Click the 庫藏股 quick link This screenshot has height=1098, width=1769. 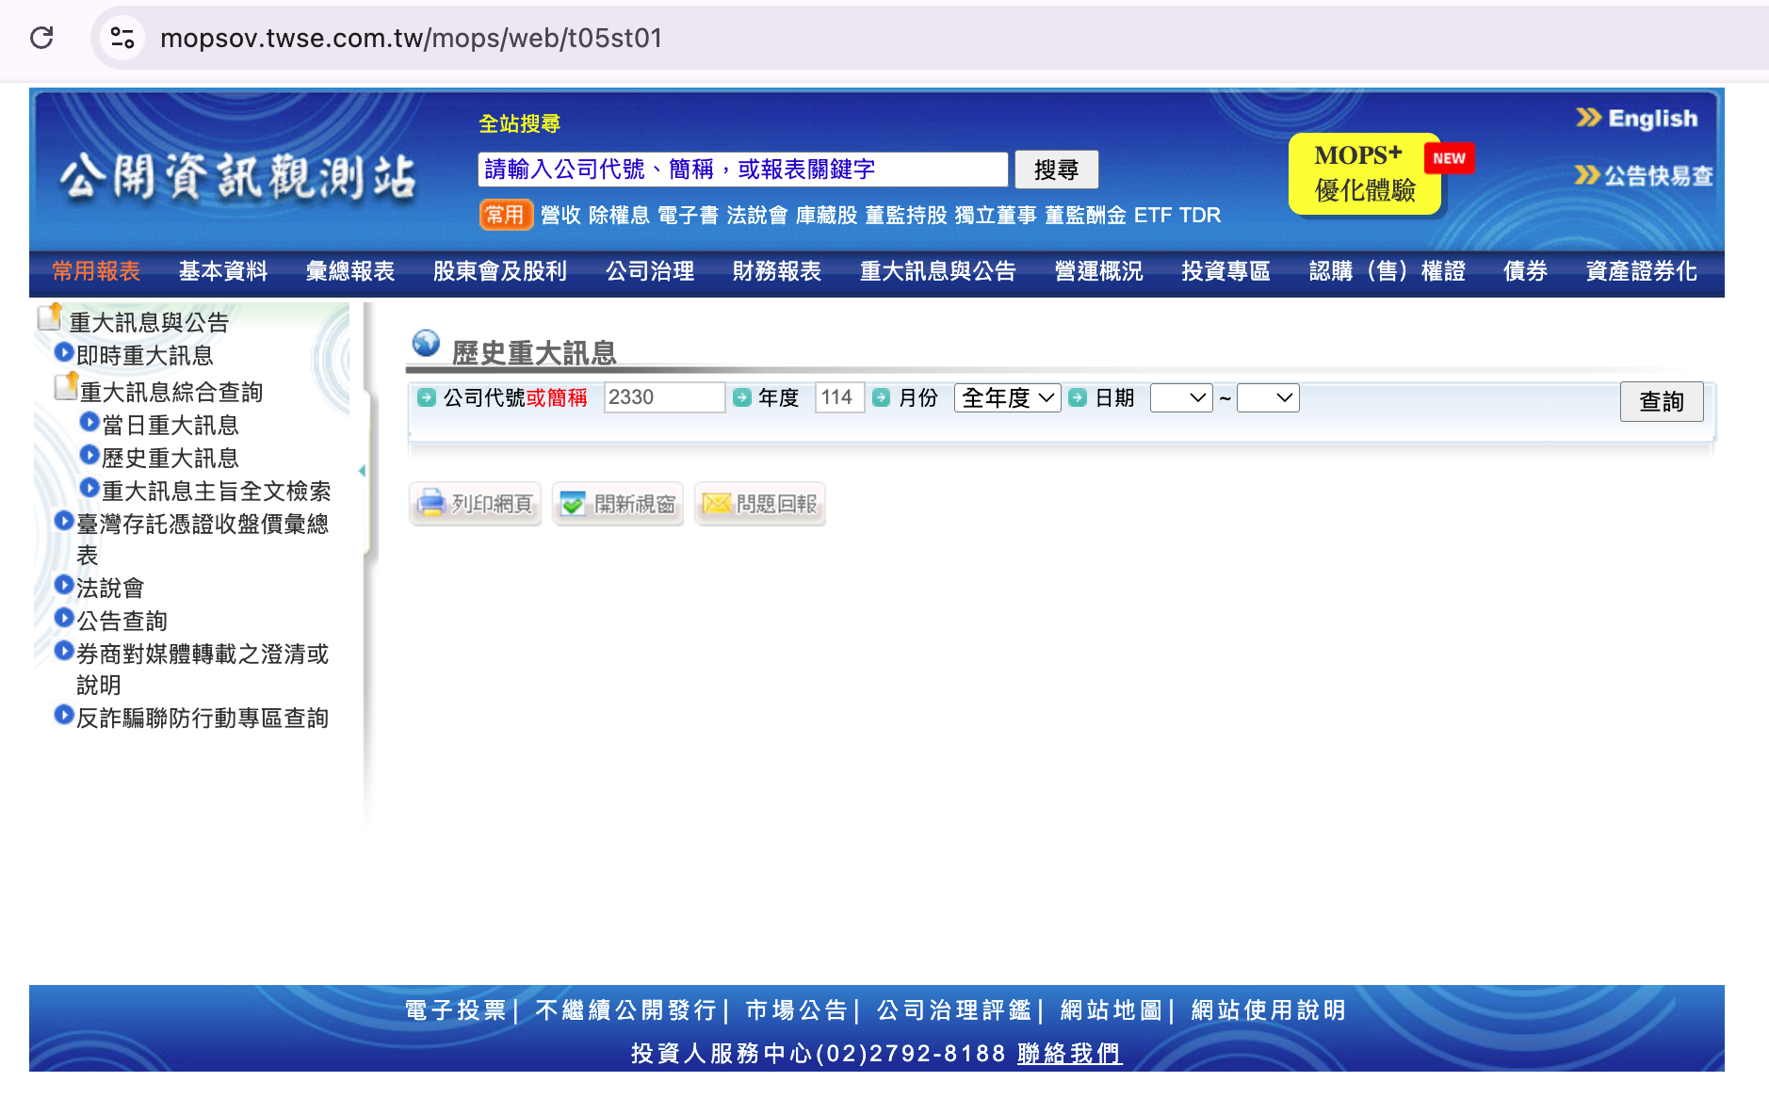[x=826, y=215]
